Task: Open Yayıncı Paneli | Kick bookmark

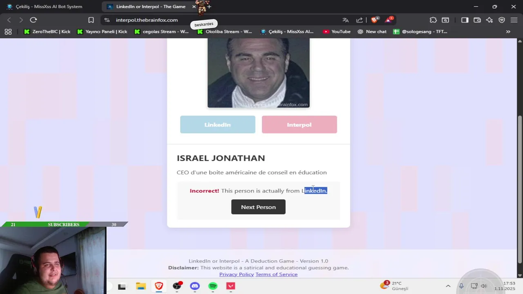Action: [102, 31]
